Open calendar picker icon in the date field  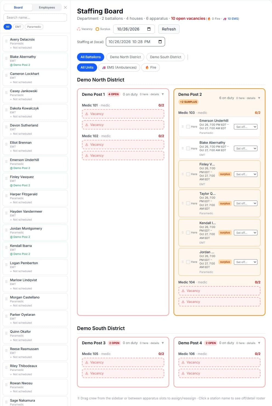coord(149,29)
